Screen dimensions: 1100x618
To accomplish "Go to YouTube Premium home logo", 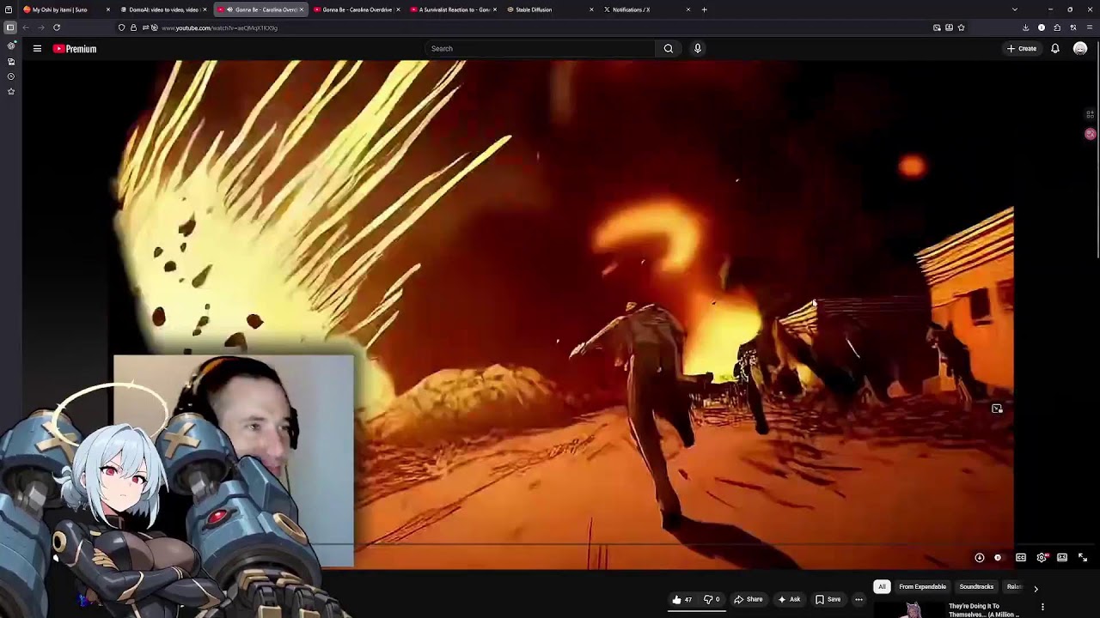I will 75,49.
